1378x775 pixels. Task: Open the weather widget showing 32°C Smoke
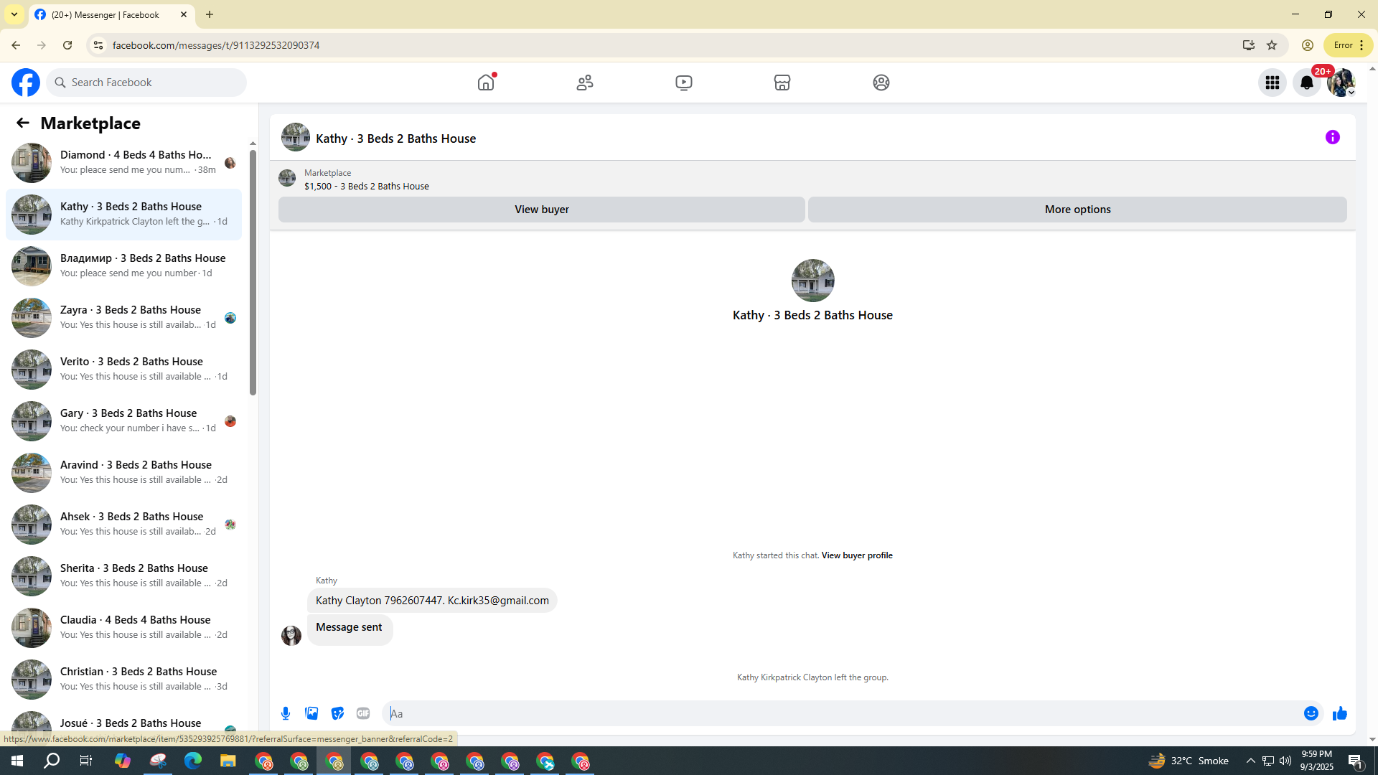tap(1188, 761)
